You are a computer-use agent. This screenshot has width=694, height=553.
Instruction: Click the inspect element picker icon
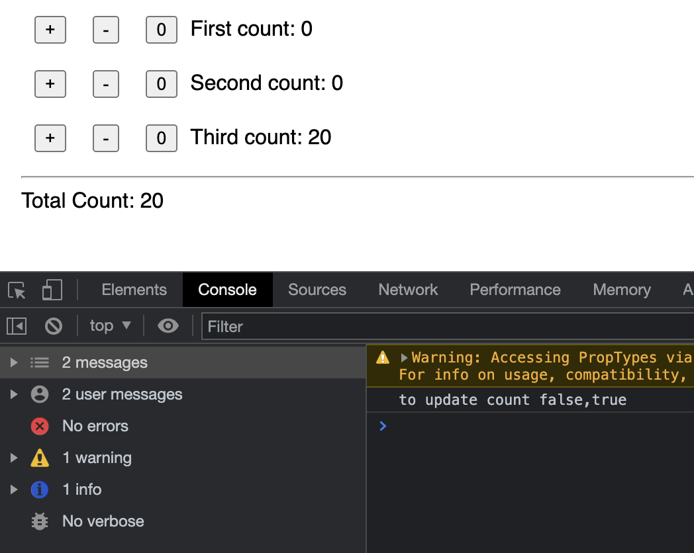(17, 290)
